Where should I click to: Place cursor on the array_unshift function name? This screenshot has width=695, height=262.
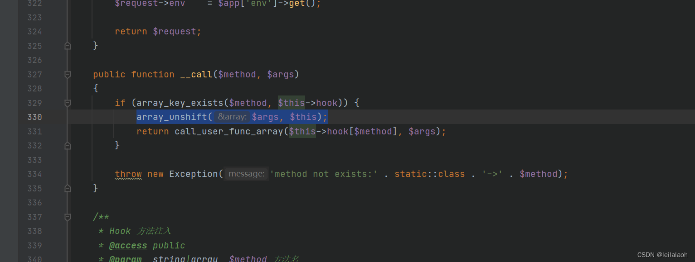point(172,117)
